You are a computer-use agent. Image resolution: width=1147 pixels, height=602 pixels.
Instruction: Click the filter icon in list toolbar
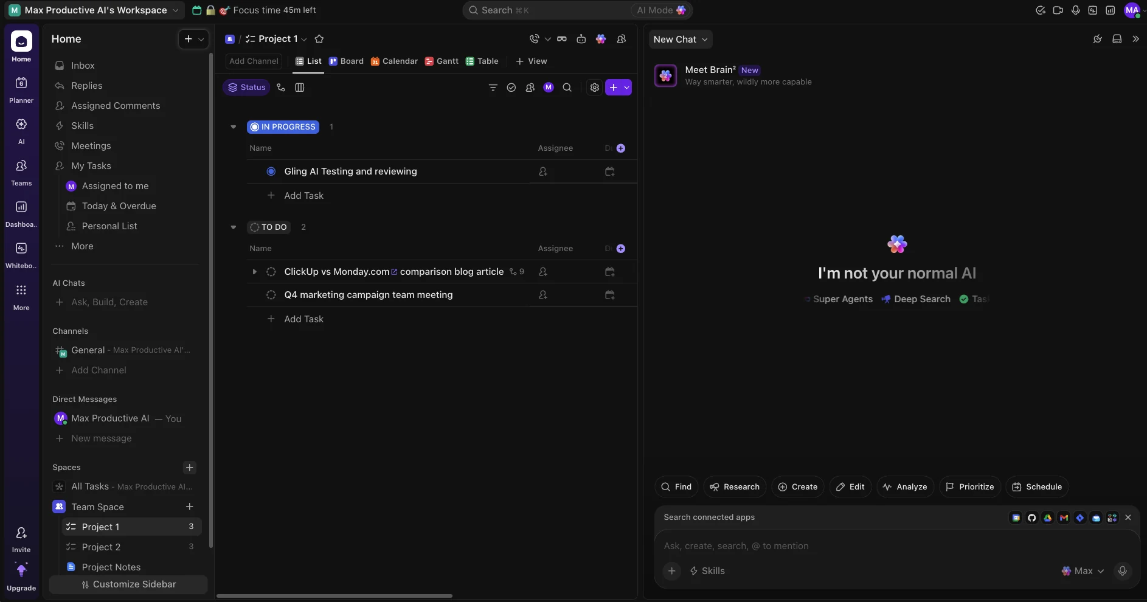[493, 88]
